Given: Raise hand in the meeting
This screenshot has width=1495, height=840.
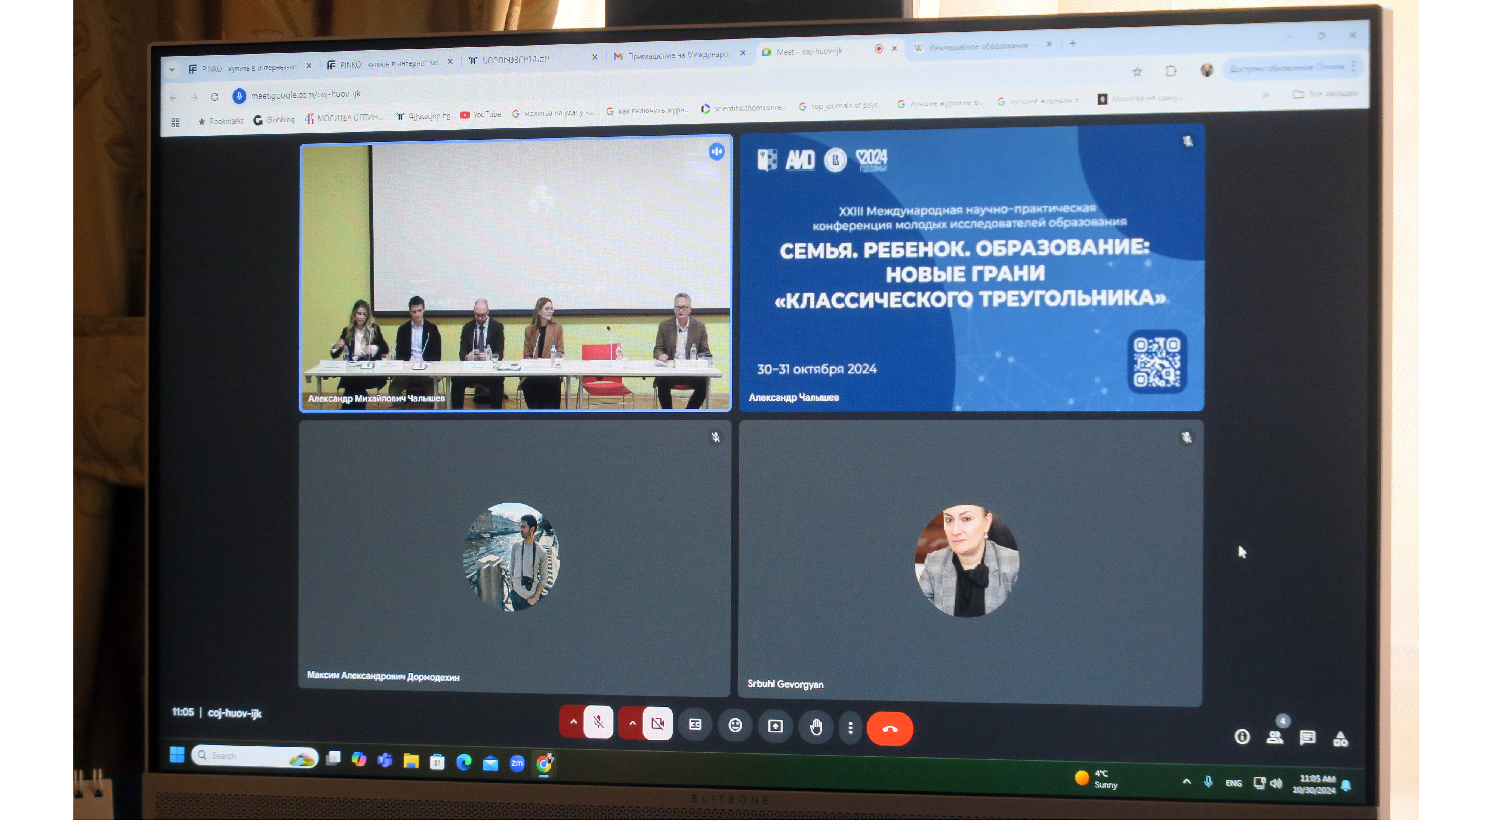Looking at the screenshot, I should [816, 727].
